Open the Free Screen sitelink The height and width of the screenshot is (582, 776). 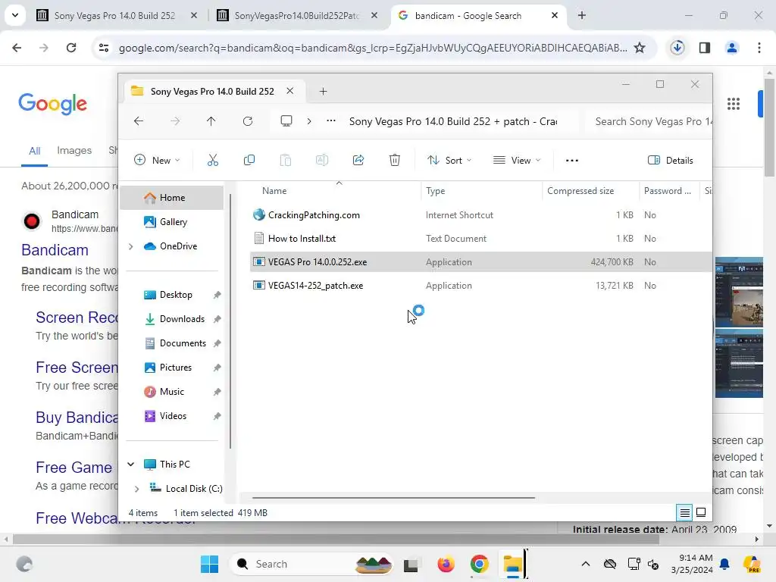[x=77, y=368]
